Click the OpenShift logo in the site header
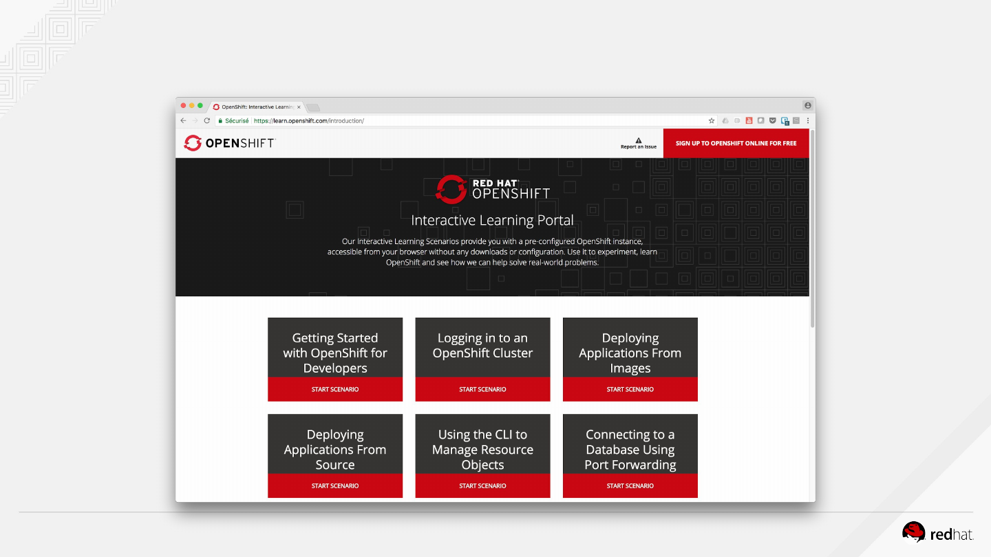 coord(230,143)
